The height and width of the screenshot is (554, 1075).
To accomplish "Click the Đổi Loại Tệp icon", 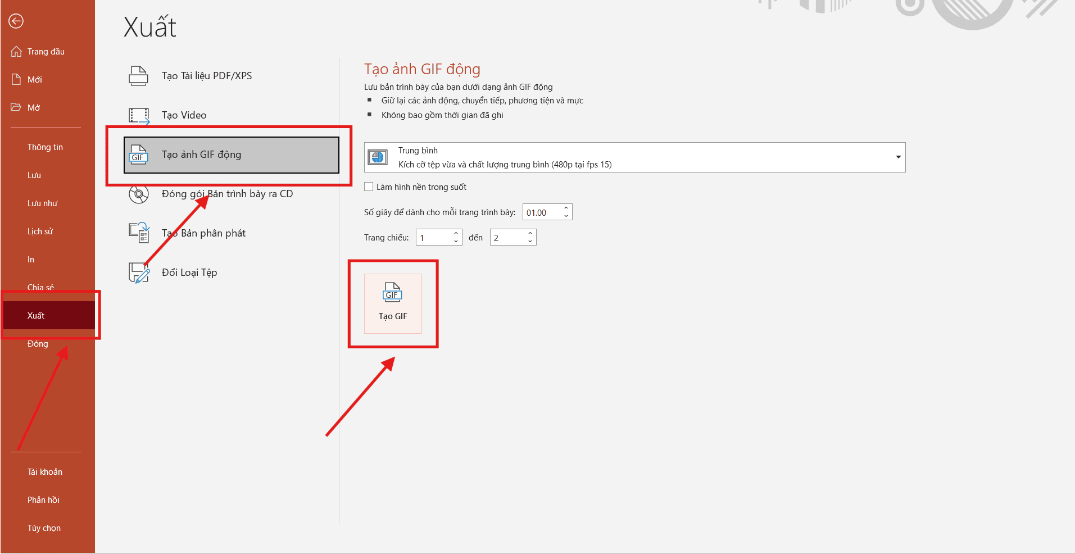I will pyautogui.click(x=138, y=272).
